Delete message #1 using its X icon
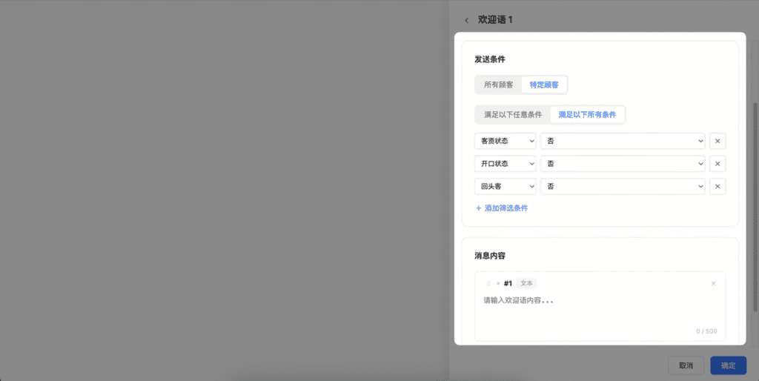This screenshot has width=759, height=381. [x=713, y=283]
